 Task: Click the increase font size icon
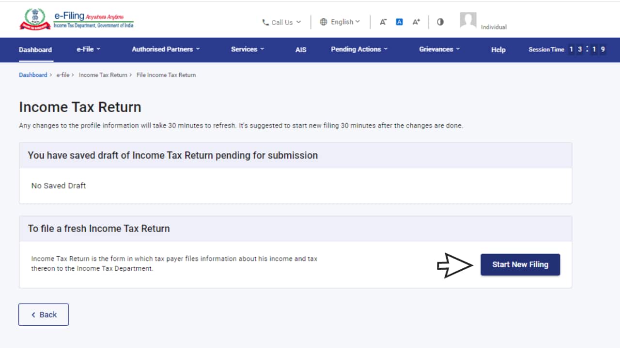point(416,22)
